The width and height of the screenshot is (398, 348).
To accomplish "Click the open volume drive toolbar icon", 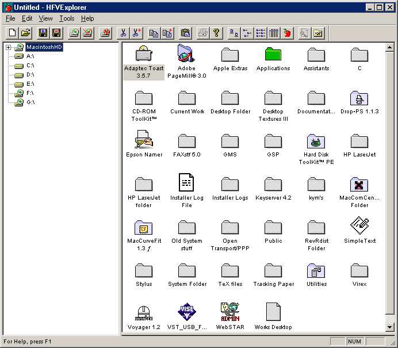I will [74, 33].
